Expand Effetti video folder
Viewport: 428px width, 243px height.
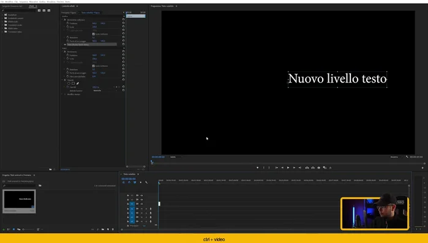pos(2,28)
